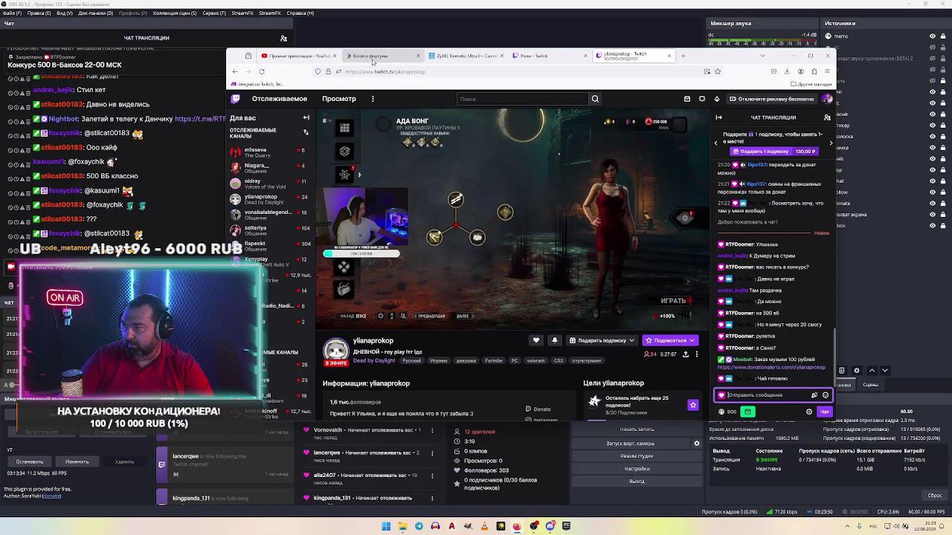Move source up arrow in OBS
Viewport: 952px width, 535px height.
coord(872,370)
